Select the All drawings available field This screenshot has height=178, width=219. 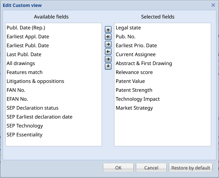coord(21,63)
